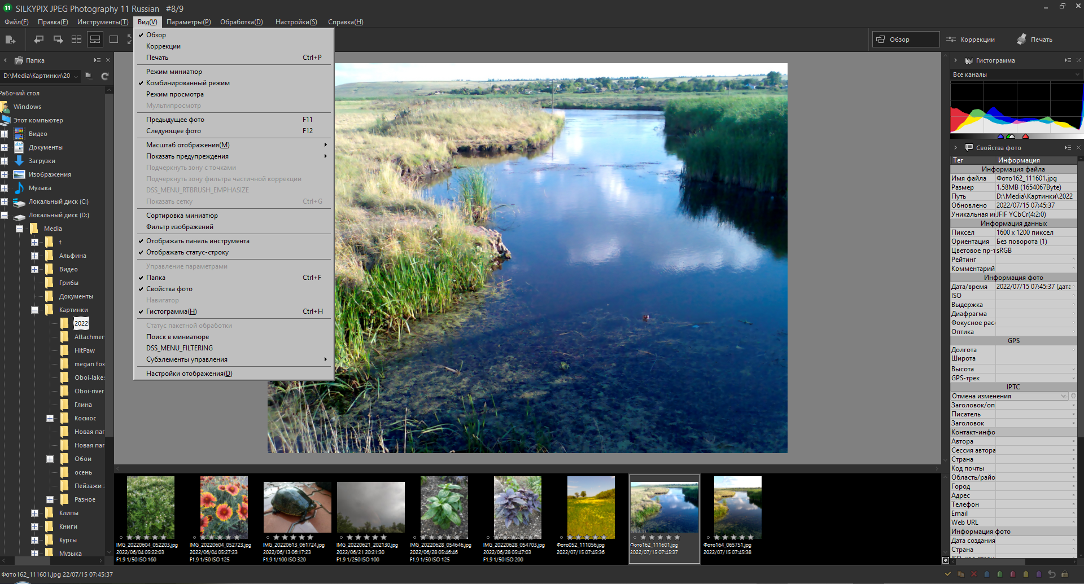Select 'Режим миниатюр' from the View menu

click(x=174, y=72)
